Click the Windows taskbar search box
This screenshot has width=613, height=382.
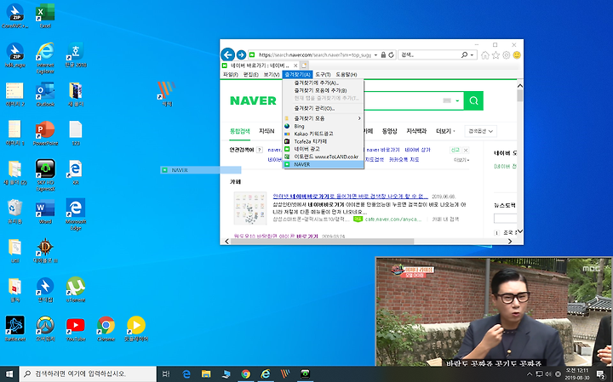pyautogui.click(x=88, y=374)
